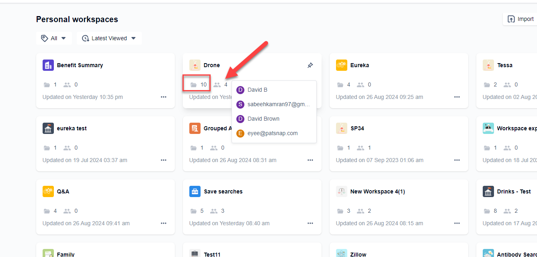Viewport: 537px width, 257px height.
Task: Open the All tags filter dropdown
Action: pyautogui.click(x=54, y=38)
